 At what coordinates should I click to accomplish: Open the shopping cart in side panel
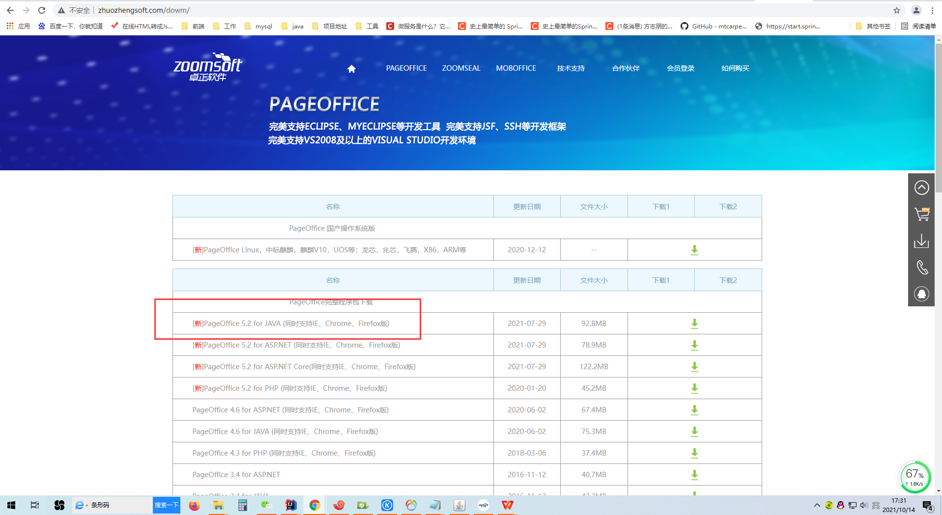click(x=921, y=214)
